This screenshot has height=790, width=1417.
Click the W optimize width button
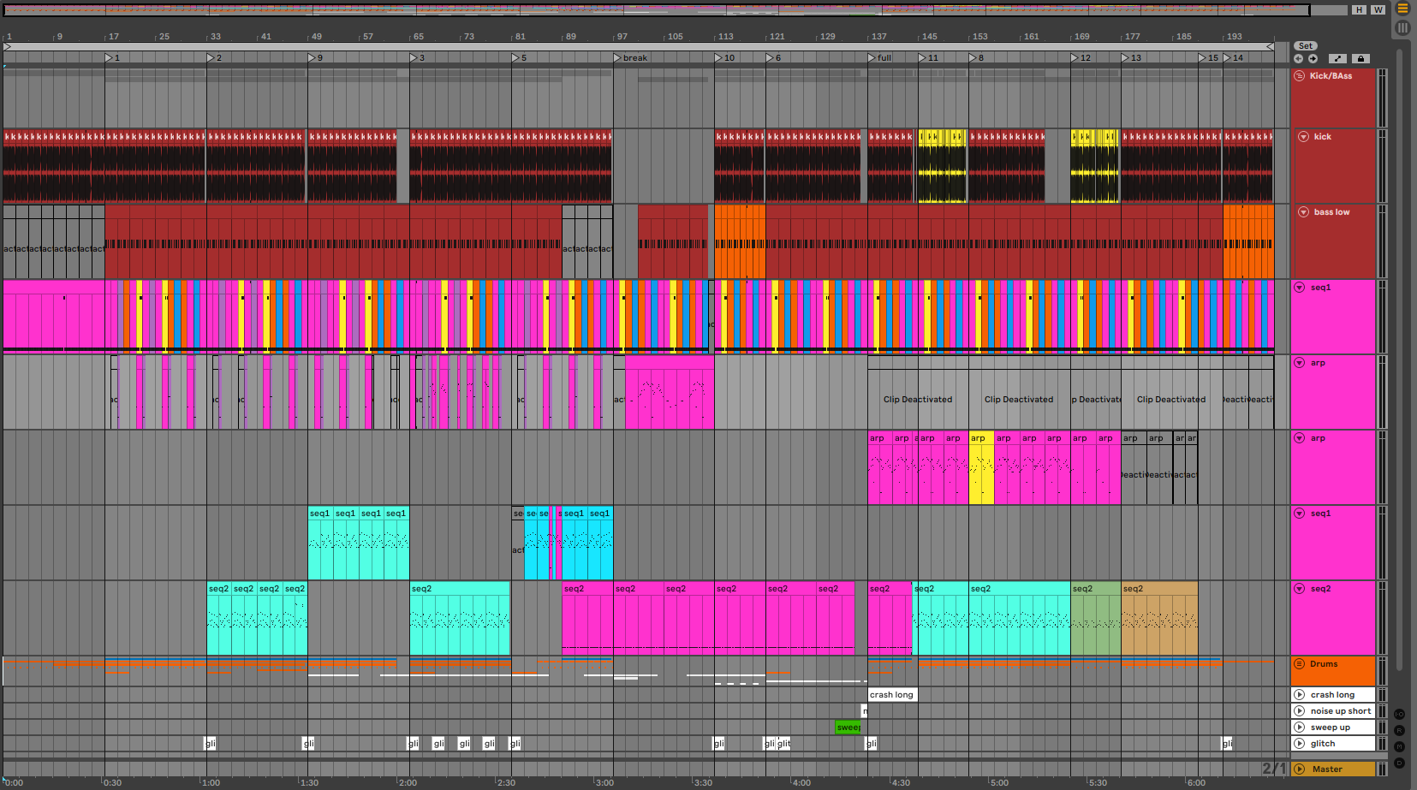(1378, 10)
